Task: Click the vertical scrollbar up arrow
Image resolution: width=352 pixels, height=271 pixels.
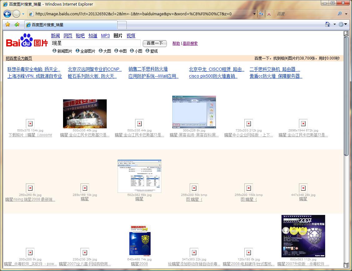Action: pyautogui.click(x=346, y=33)
